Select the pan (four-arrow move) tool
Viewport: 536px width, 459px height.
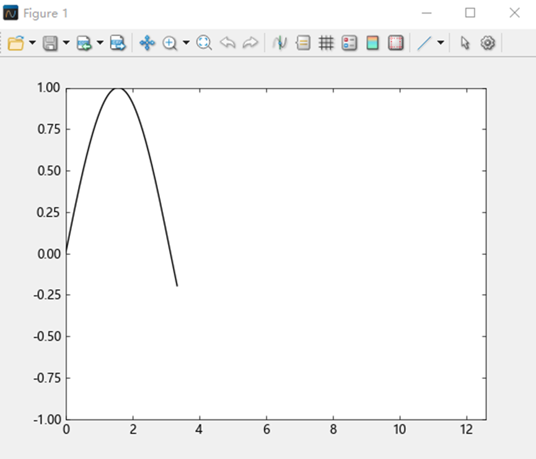(147, 43)
